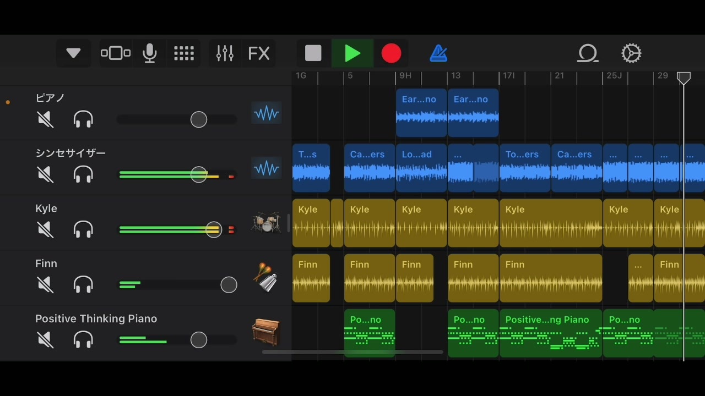Screen dimensions: 705x396
Task: Open the Loop Browser
Action: coord(588,53)
